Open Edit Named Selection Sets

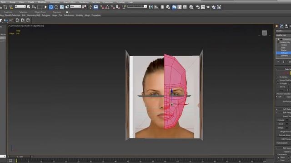click(124, 7)
